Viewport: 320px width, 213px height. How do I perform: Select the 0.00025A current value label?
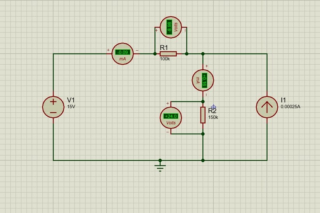290,106
